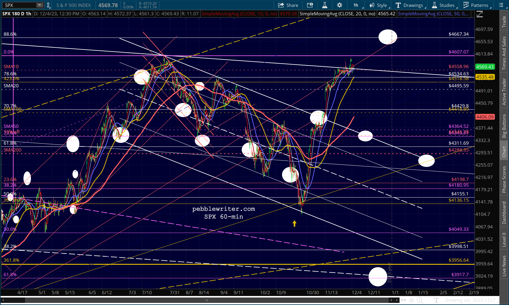Click the horizontal chart scrollbar thumb

(x=207, y=300)
